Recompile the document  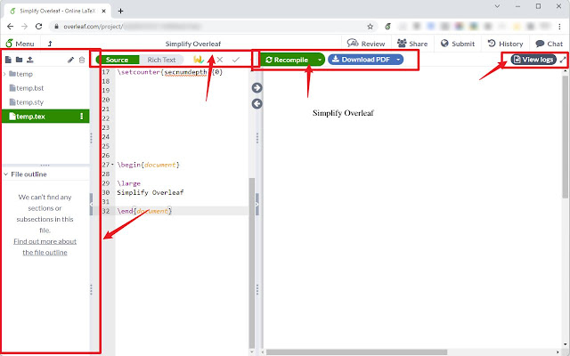click(287, 60)
